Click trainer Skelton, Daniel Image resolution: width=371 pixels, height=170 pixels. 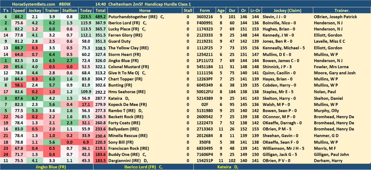(328, 98)
